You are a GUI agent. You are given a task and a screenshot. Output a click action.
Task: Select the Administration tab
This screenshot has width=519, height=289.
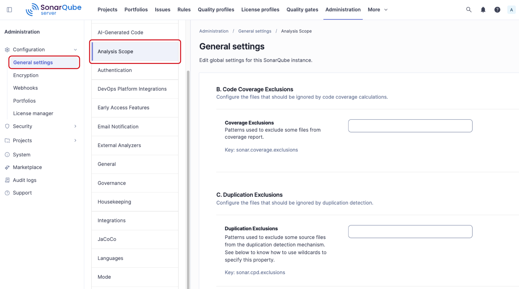[x=343, y=10]
